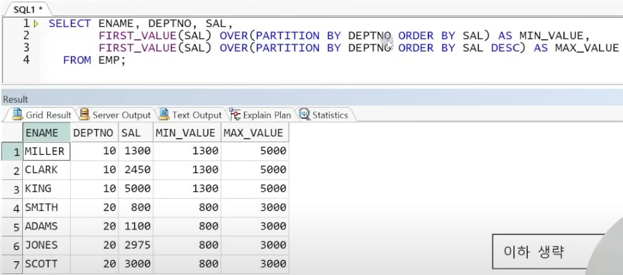This screenshot has width=623, height=275.
Task: Click the DESC keyword on line 3
Action: [x=505, y=48]
